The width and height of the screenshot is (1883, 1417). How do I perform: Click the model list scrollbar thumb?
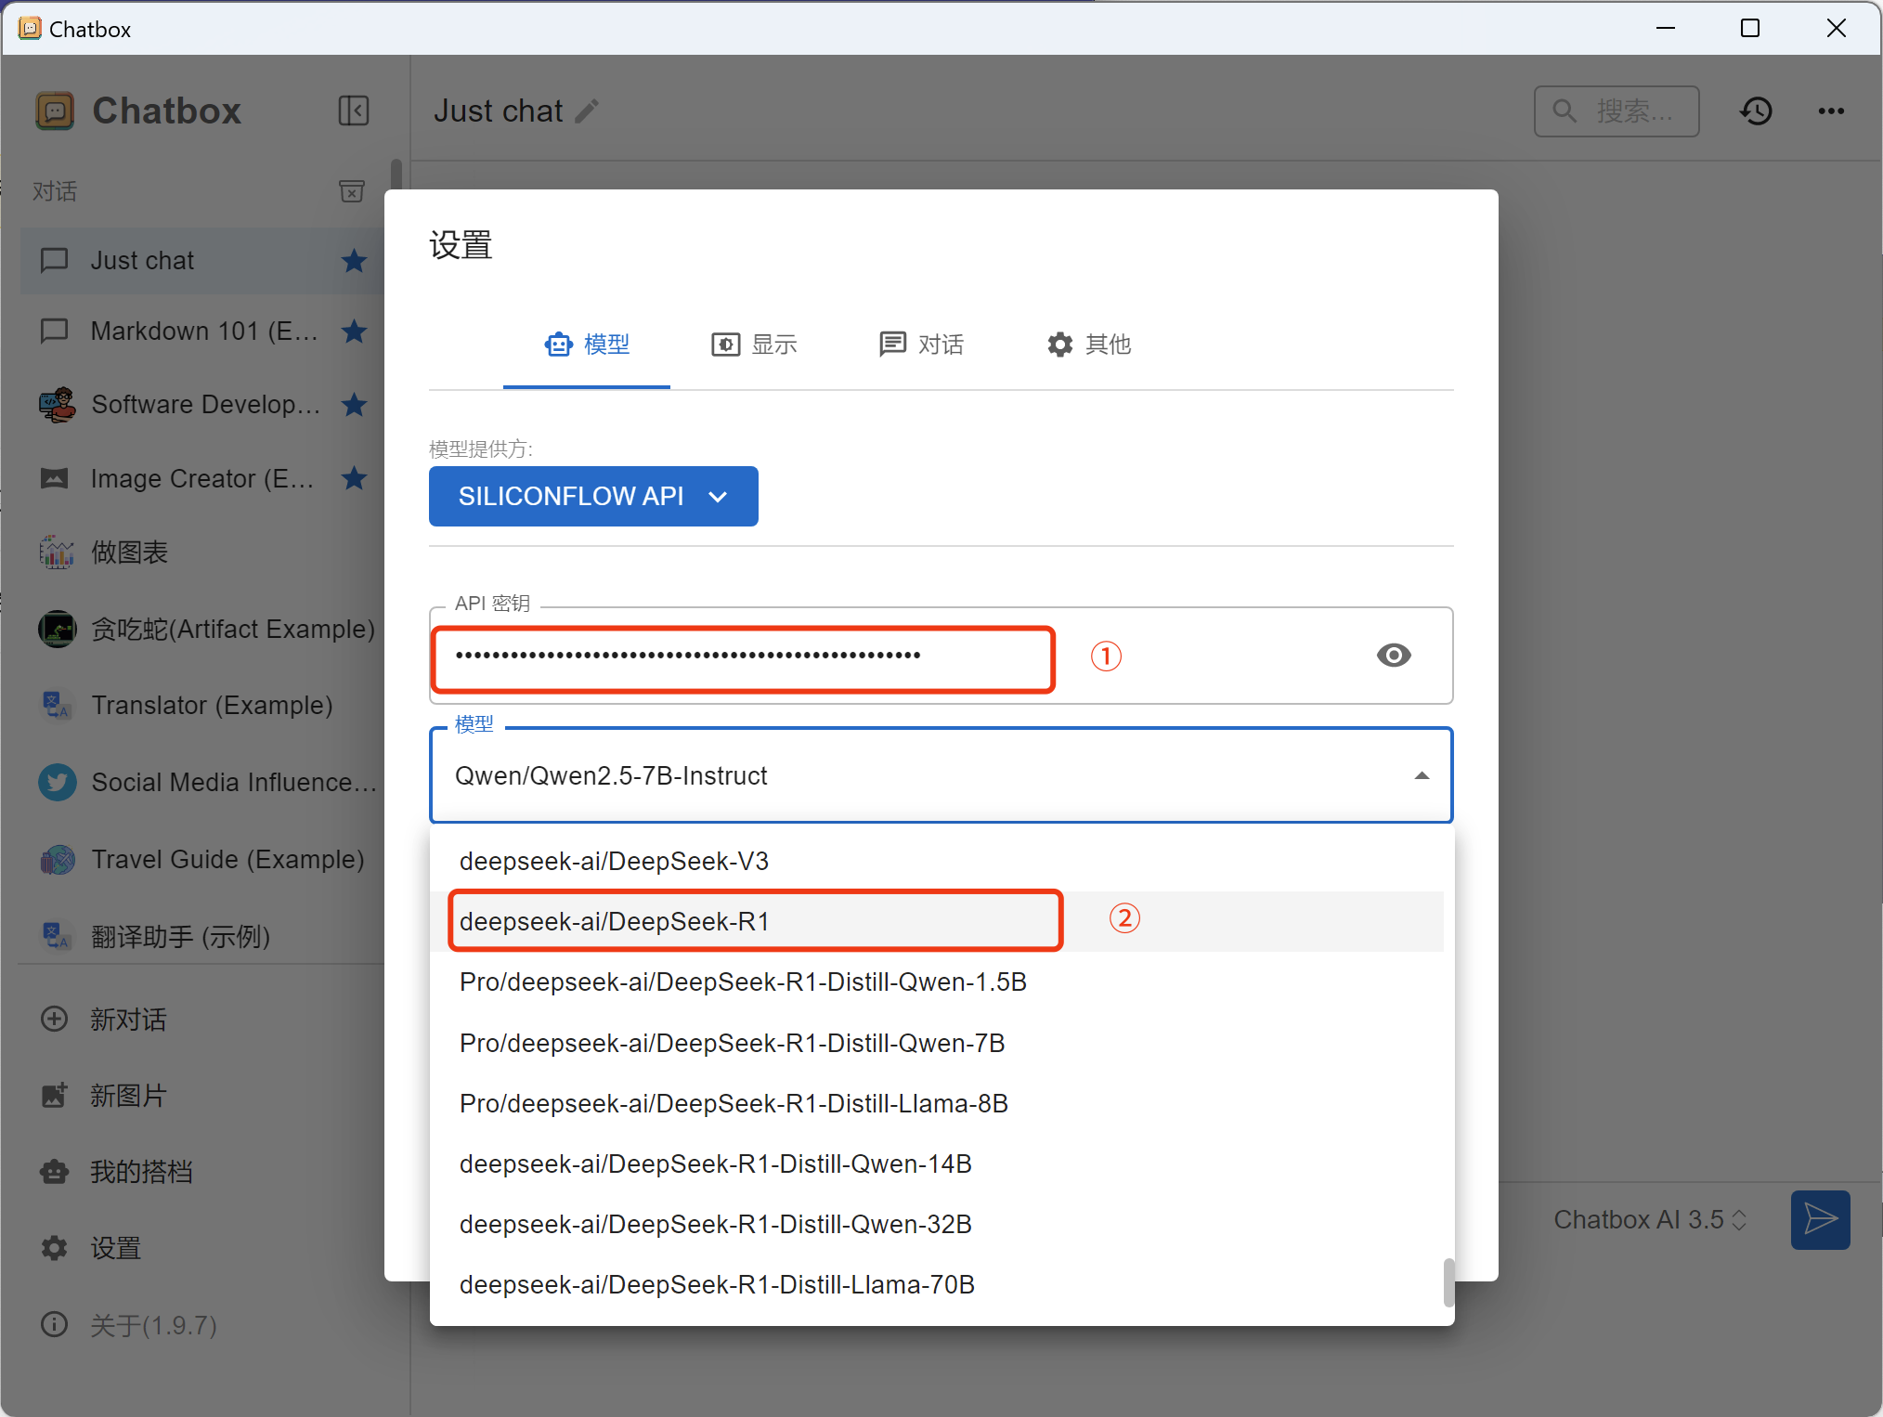coord(1448,1281)
